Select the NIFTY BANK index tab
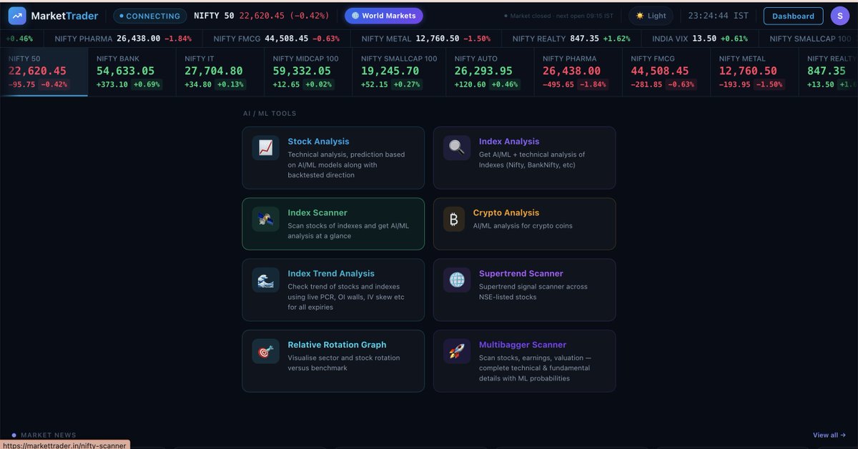 pos(132,71)
